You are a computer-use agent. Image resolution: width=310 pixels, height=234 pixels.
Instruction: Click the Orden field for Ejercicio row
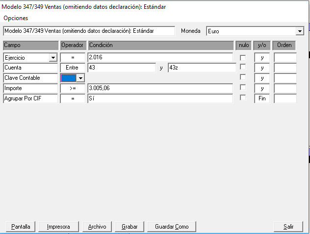point(285,58)
